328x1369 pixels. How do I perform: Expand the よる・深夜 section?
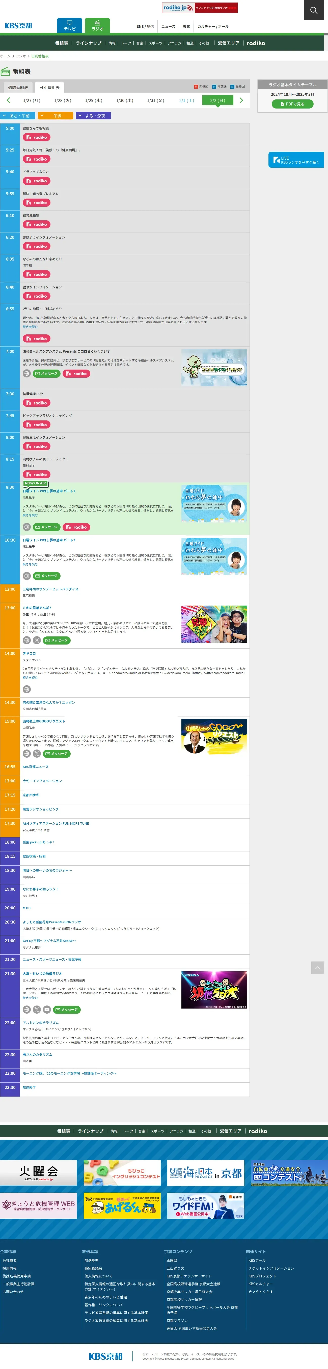pyautogui.click(x=93, y=116)
